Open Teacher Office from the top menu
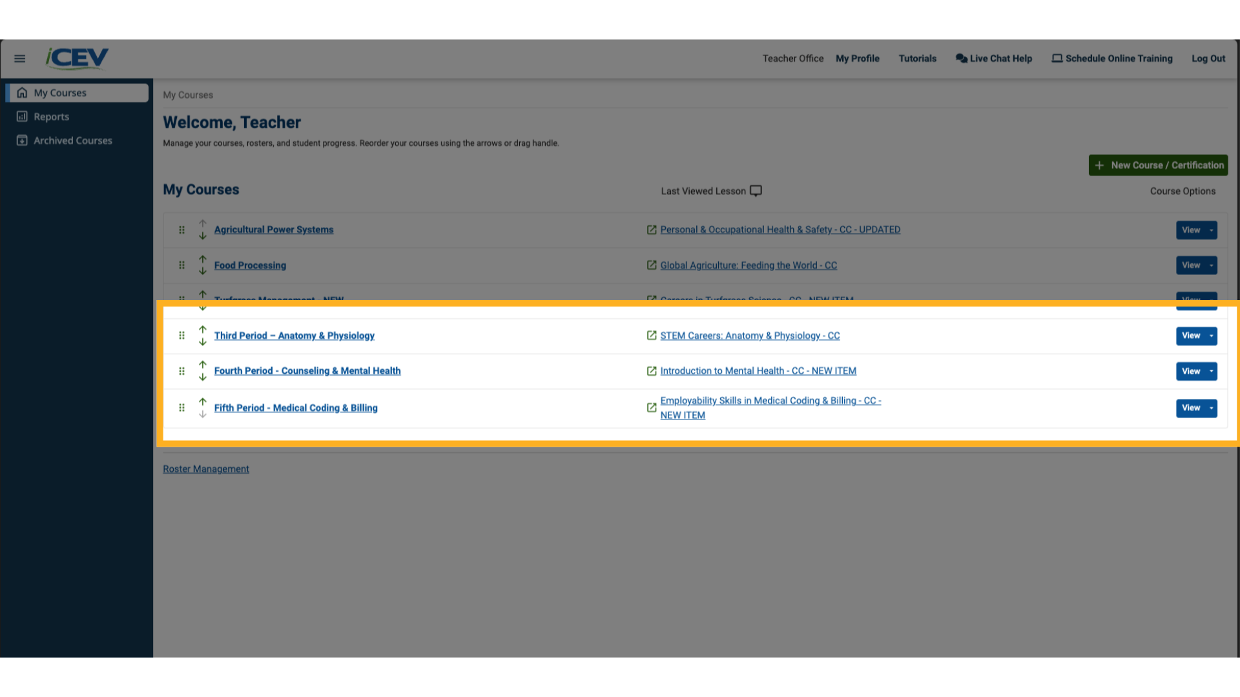Screen dimensions: 1240x697 (x=792, y=58)
